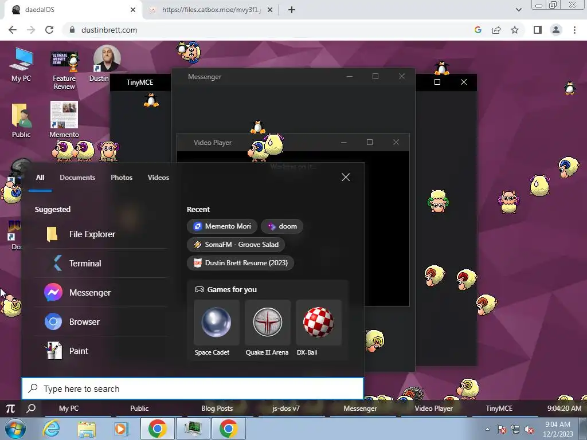Maximize the TinyMCE window
This screenshot has width=587, height=440.
pyautogui.click(x=437, y=82)
